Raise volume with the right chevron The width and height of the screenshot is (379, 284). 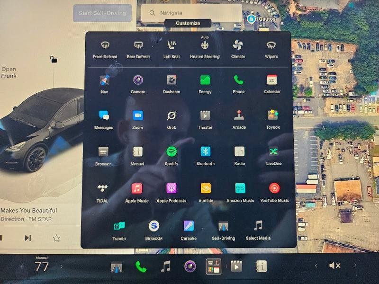tap(355, 266)
